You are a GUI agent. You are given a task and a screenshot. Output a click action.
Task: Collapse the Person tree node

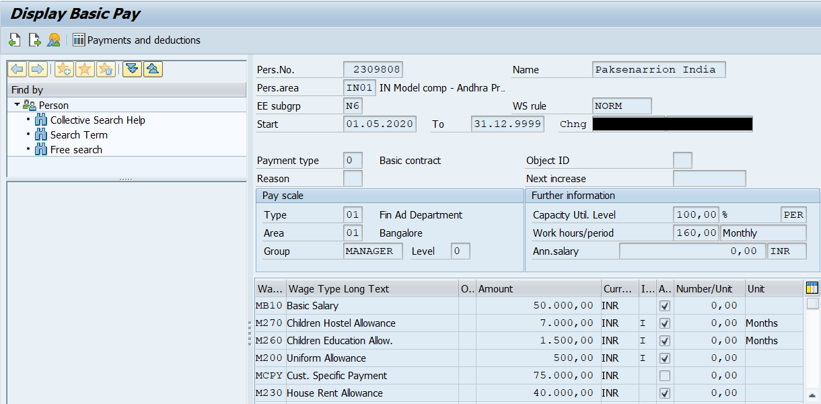(17, 105)
